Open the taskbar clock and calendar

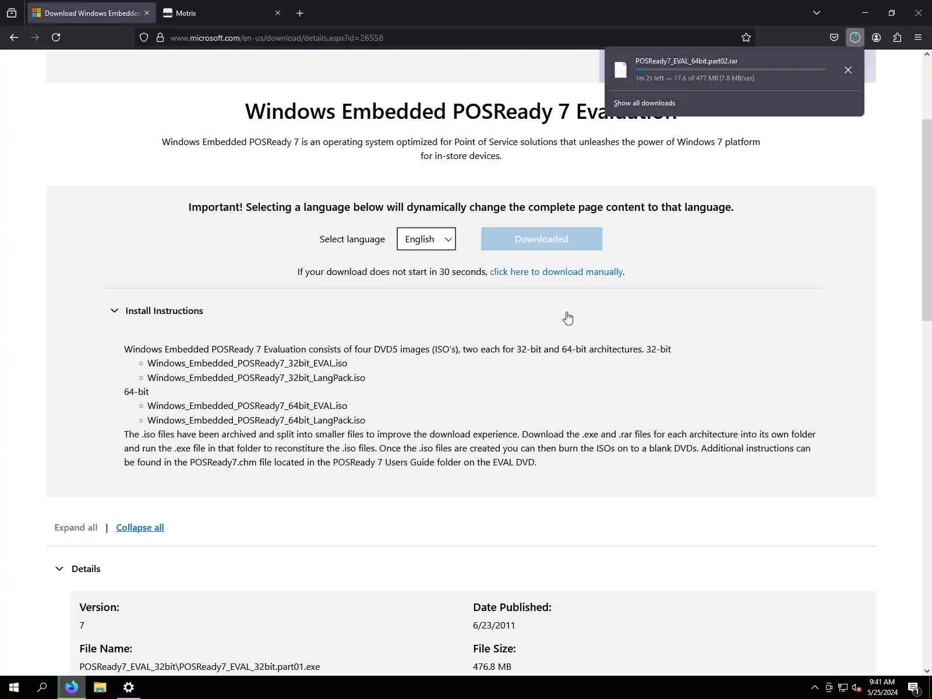pos(882,687)
